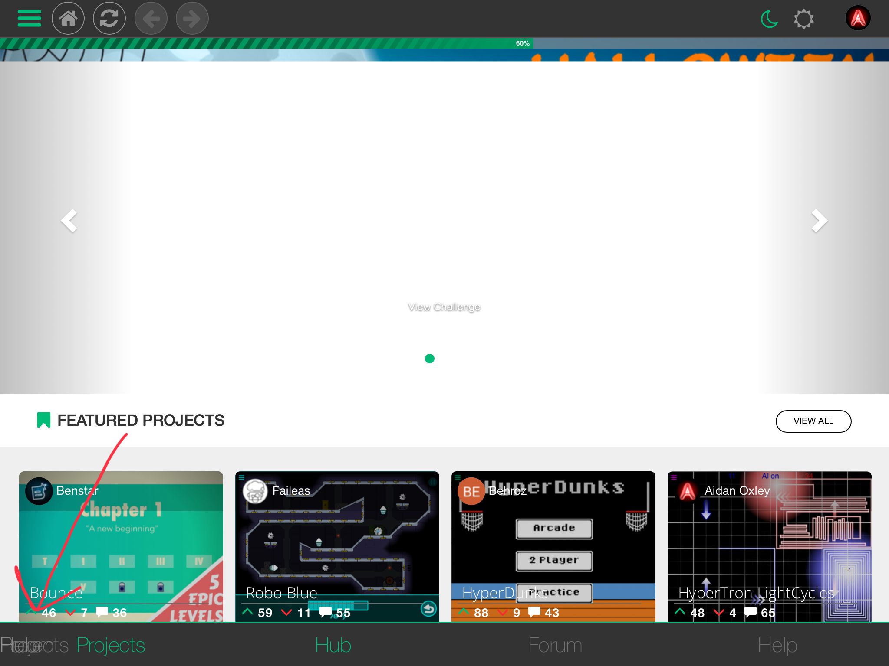Navigate forward with the right arrow button
Screen dimensions: 889x666
pos(192,19)
